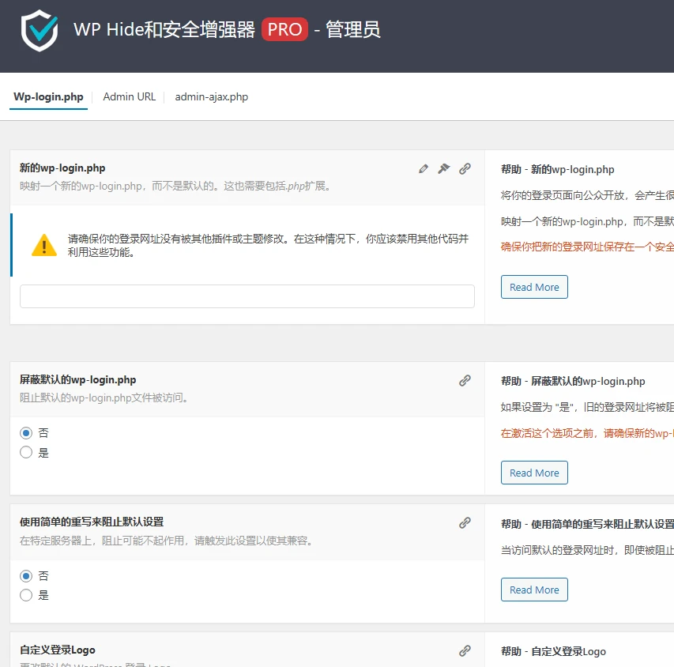Select 是 radio under 使用简单的重写来阻止默认设置
The width and height of the screenshot is (674, 667).
tap(24, 594)
